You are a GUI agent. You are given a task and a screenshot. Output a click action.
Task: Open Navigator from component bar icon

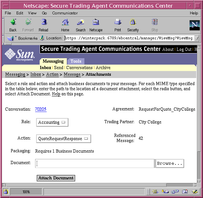[x=155, y=192]
